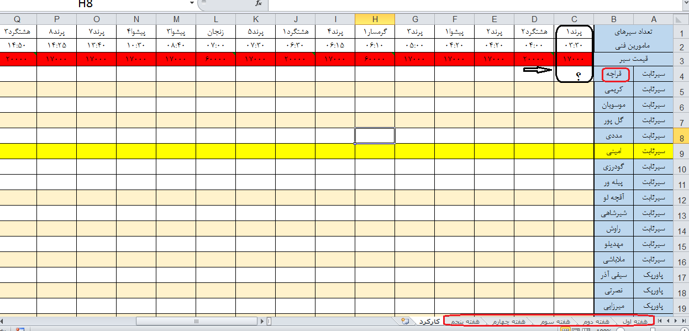Click the time cell ۰۶:۱۰
The width and height of the screenshot is (689, 331).
[375, 45]
